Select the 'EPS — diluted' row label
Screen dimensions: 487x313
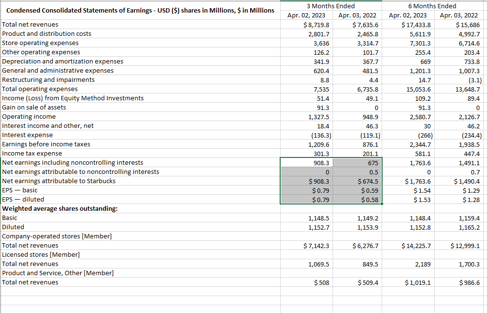(23, 199)
